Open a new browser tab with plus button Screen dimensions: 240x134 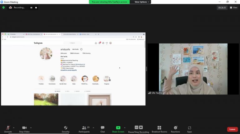coord(98,34)
